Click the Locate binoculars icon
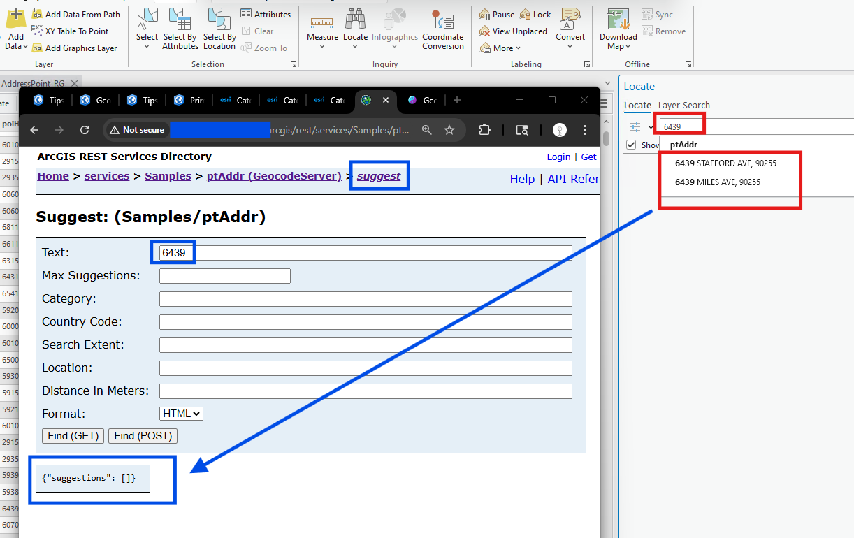Image resolution: width=854 pixels, height=538 pixels. click(355, 20)
